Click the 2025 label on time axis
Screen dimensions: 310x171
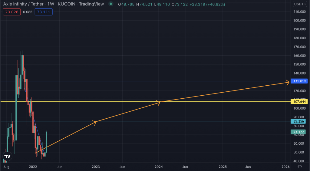point(223,167)
